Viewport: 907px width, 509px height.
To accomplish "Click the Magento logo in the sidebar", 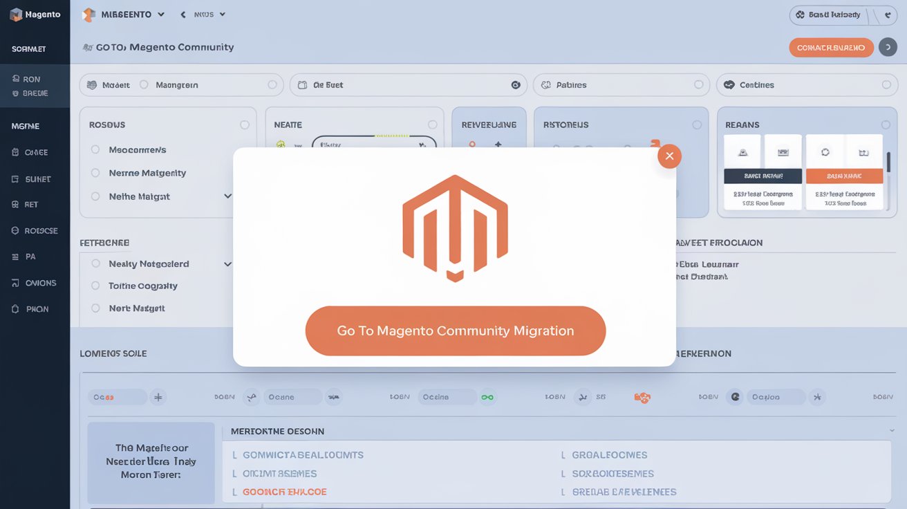I will point(15,15).
